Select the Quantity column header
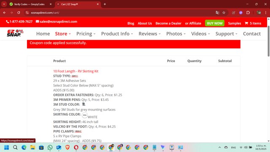This screenshot has height=152, width=270. pyautogui.click(x=194, y=61)
